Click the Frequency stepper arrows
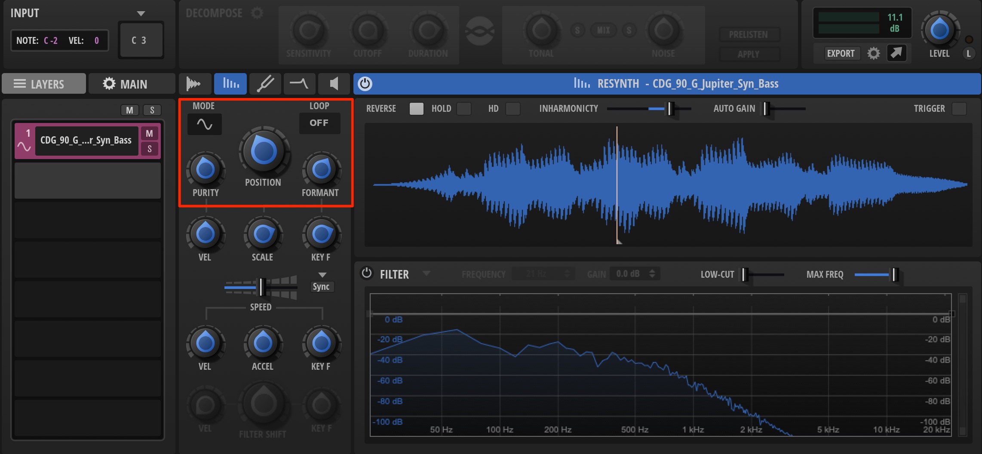Screen dimensions: 982x454 (x=567, y=273)
